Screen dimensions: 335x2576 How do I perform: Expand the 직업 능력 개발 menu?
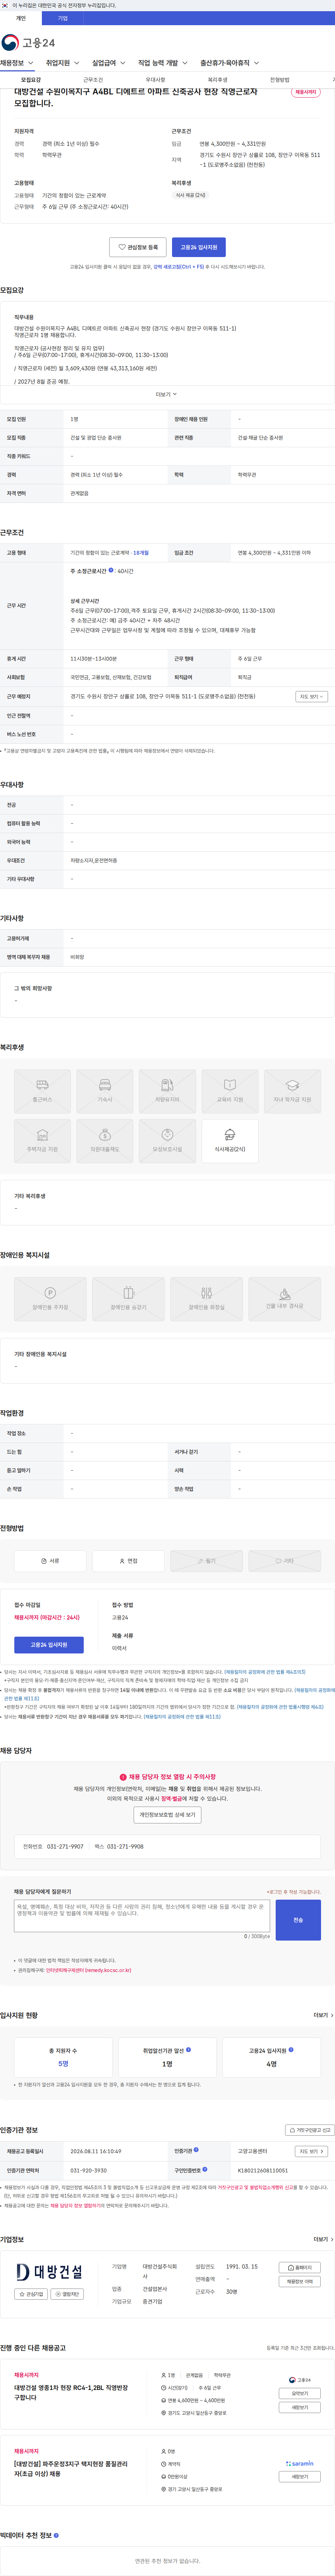(163, 63)
